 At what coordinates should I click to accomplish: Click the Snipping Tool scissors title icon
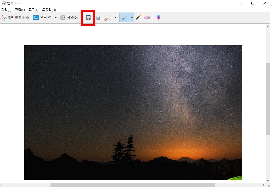click(x=3, y=3)
